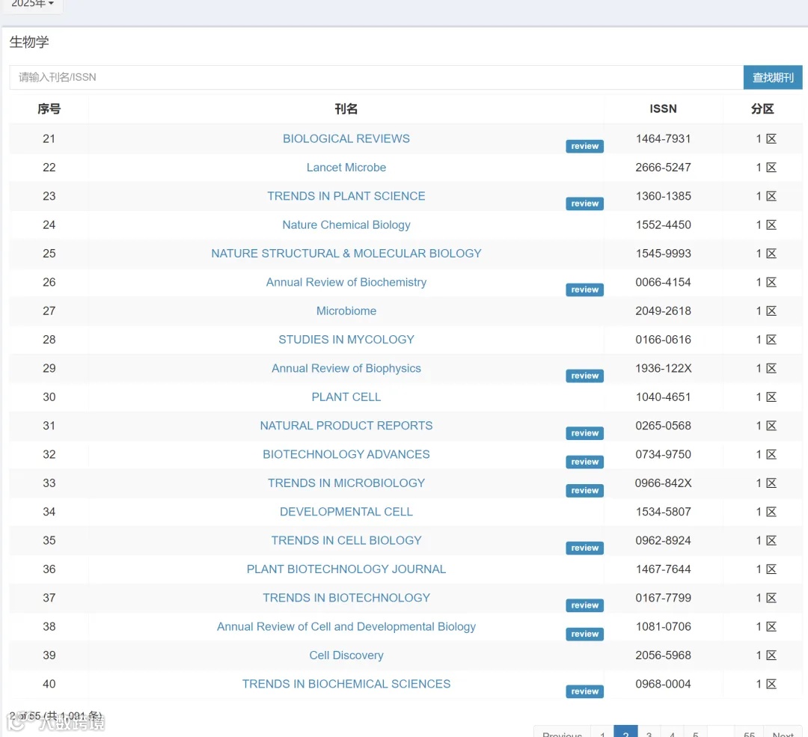
Task: Click the 序号 column header
Action: tap(49, 108)
